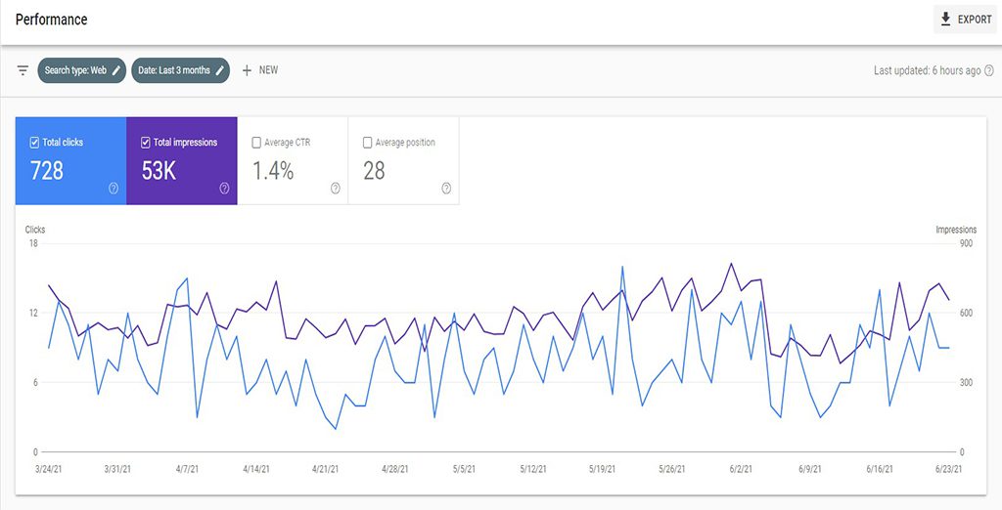1002x510 pixels.
Task: Enable the Average CTR checkbox
Action: pos(256,143)
